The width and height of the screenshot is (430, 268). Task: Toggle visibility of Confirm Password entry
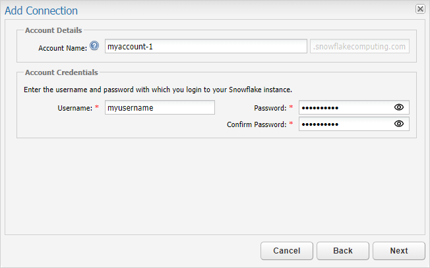(x=399, y=124)
